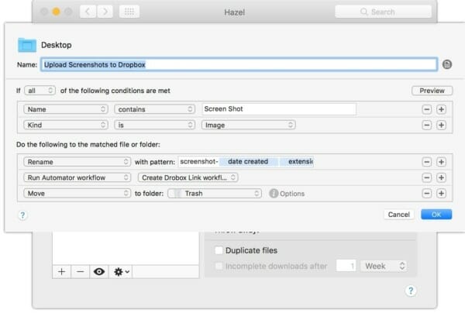Click the notes icon beside the Name field
This screenshot has width=465, height=313.
[x=447, y=64]
